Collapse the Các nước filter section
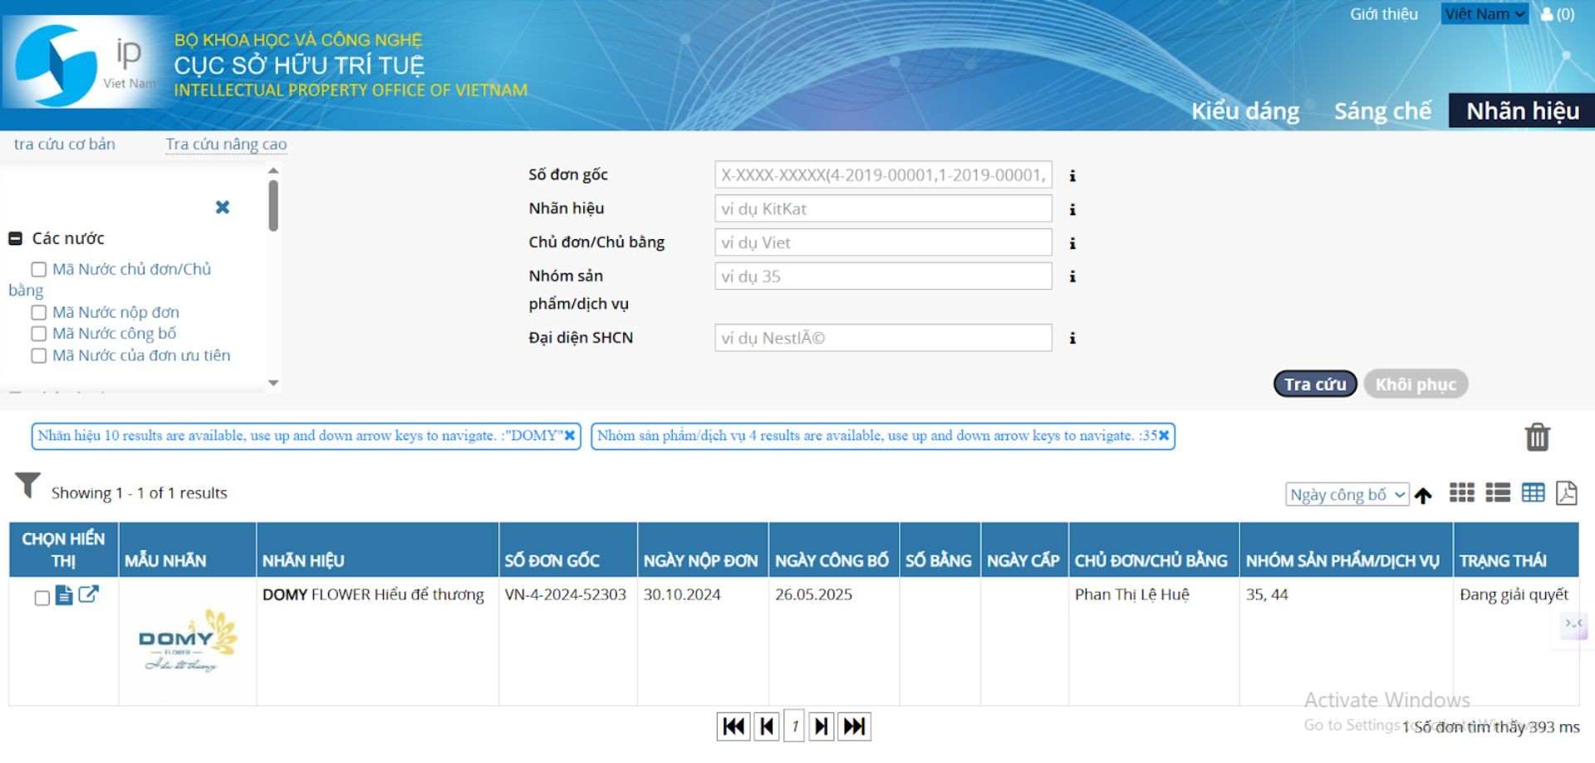Viewport: 1595px width, 763px height. 15,239
